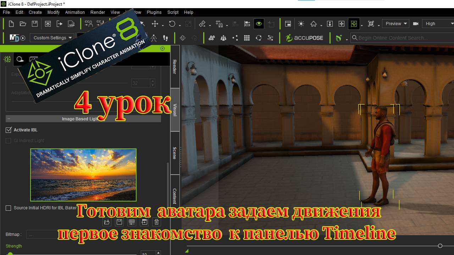Image resolution: width=454 pixels, height=255 pixels.
Task: Open the Edit menu
Action: [x=20, y=12]
